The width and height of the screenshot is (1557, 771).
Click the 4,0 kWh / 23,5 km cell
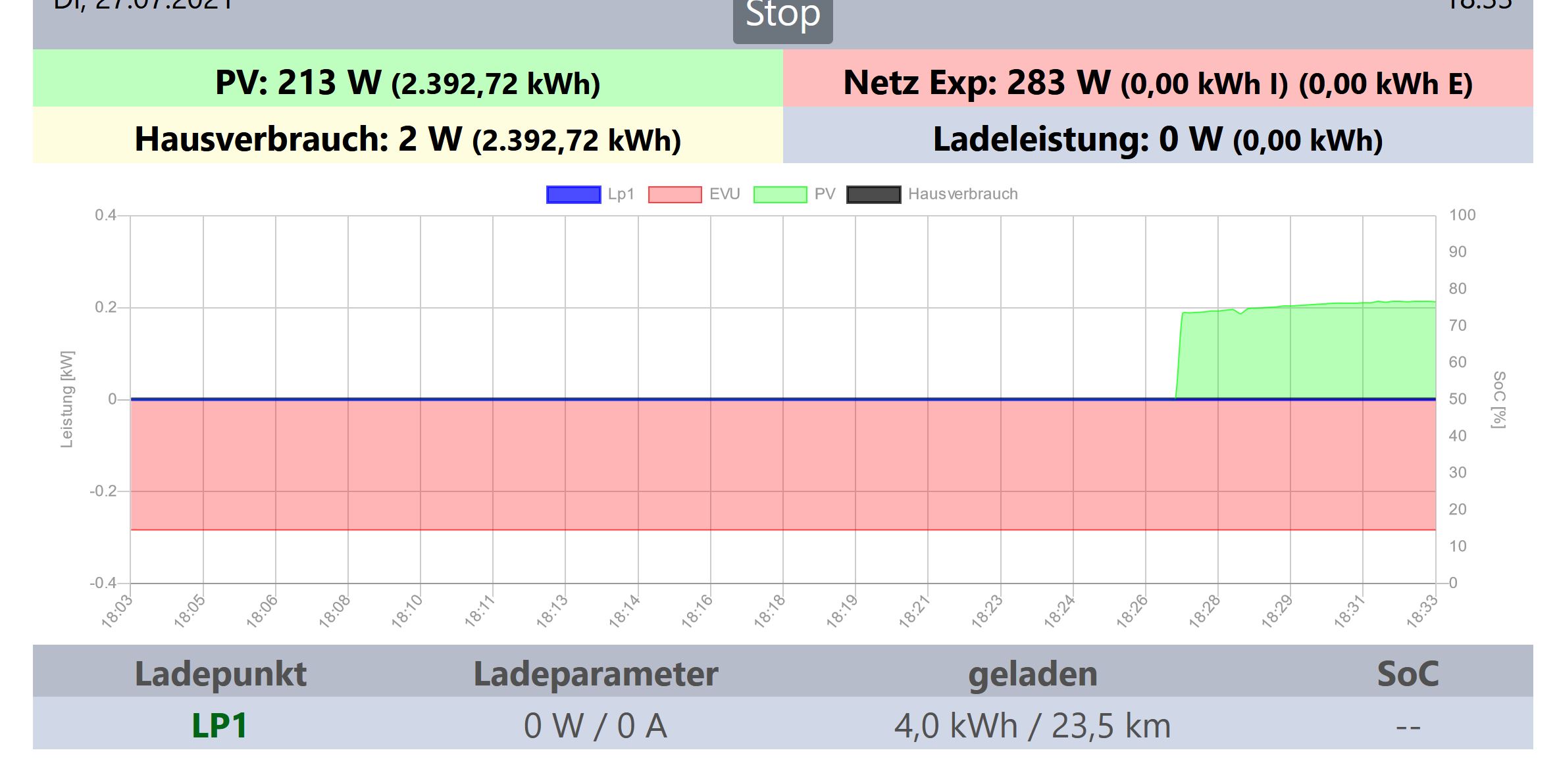1033,726
